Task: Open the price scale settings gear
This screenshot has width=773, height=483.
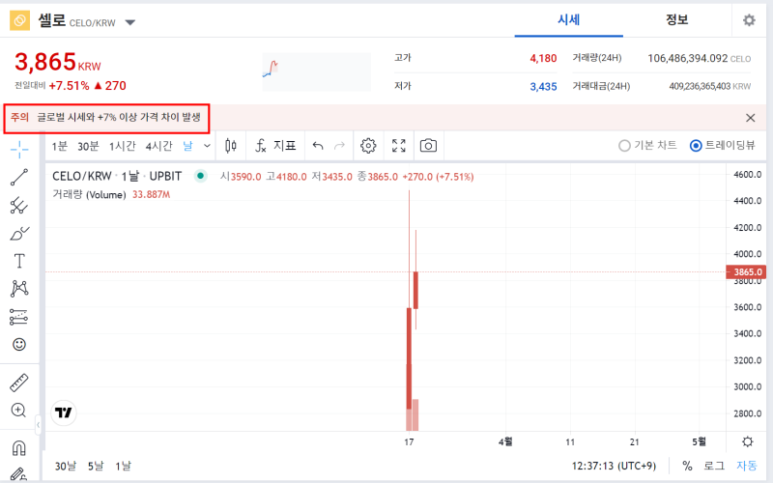Action: 747,441
